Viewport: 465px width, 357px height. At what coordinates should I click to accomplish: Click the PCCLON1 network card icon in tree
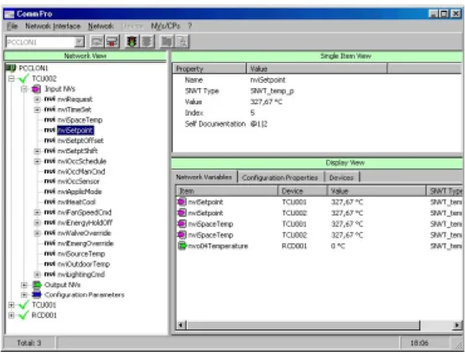[x=11, y=68]
